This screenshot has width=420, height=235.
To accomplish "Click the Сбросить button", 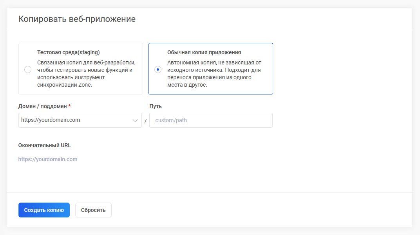I will [93, 210].
